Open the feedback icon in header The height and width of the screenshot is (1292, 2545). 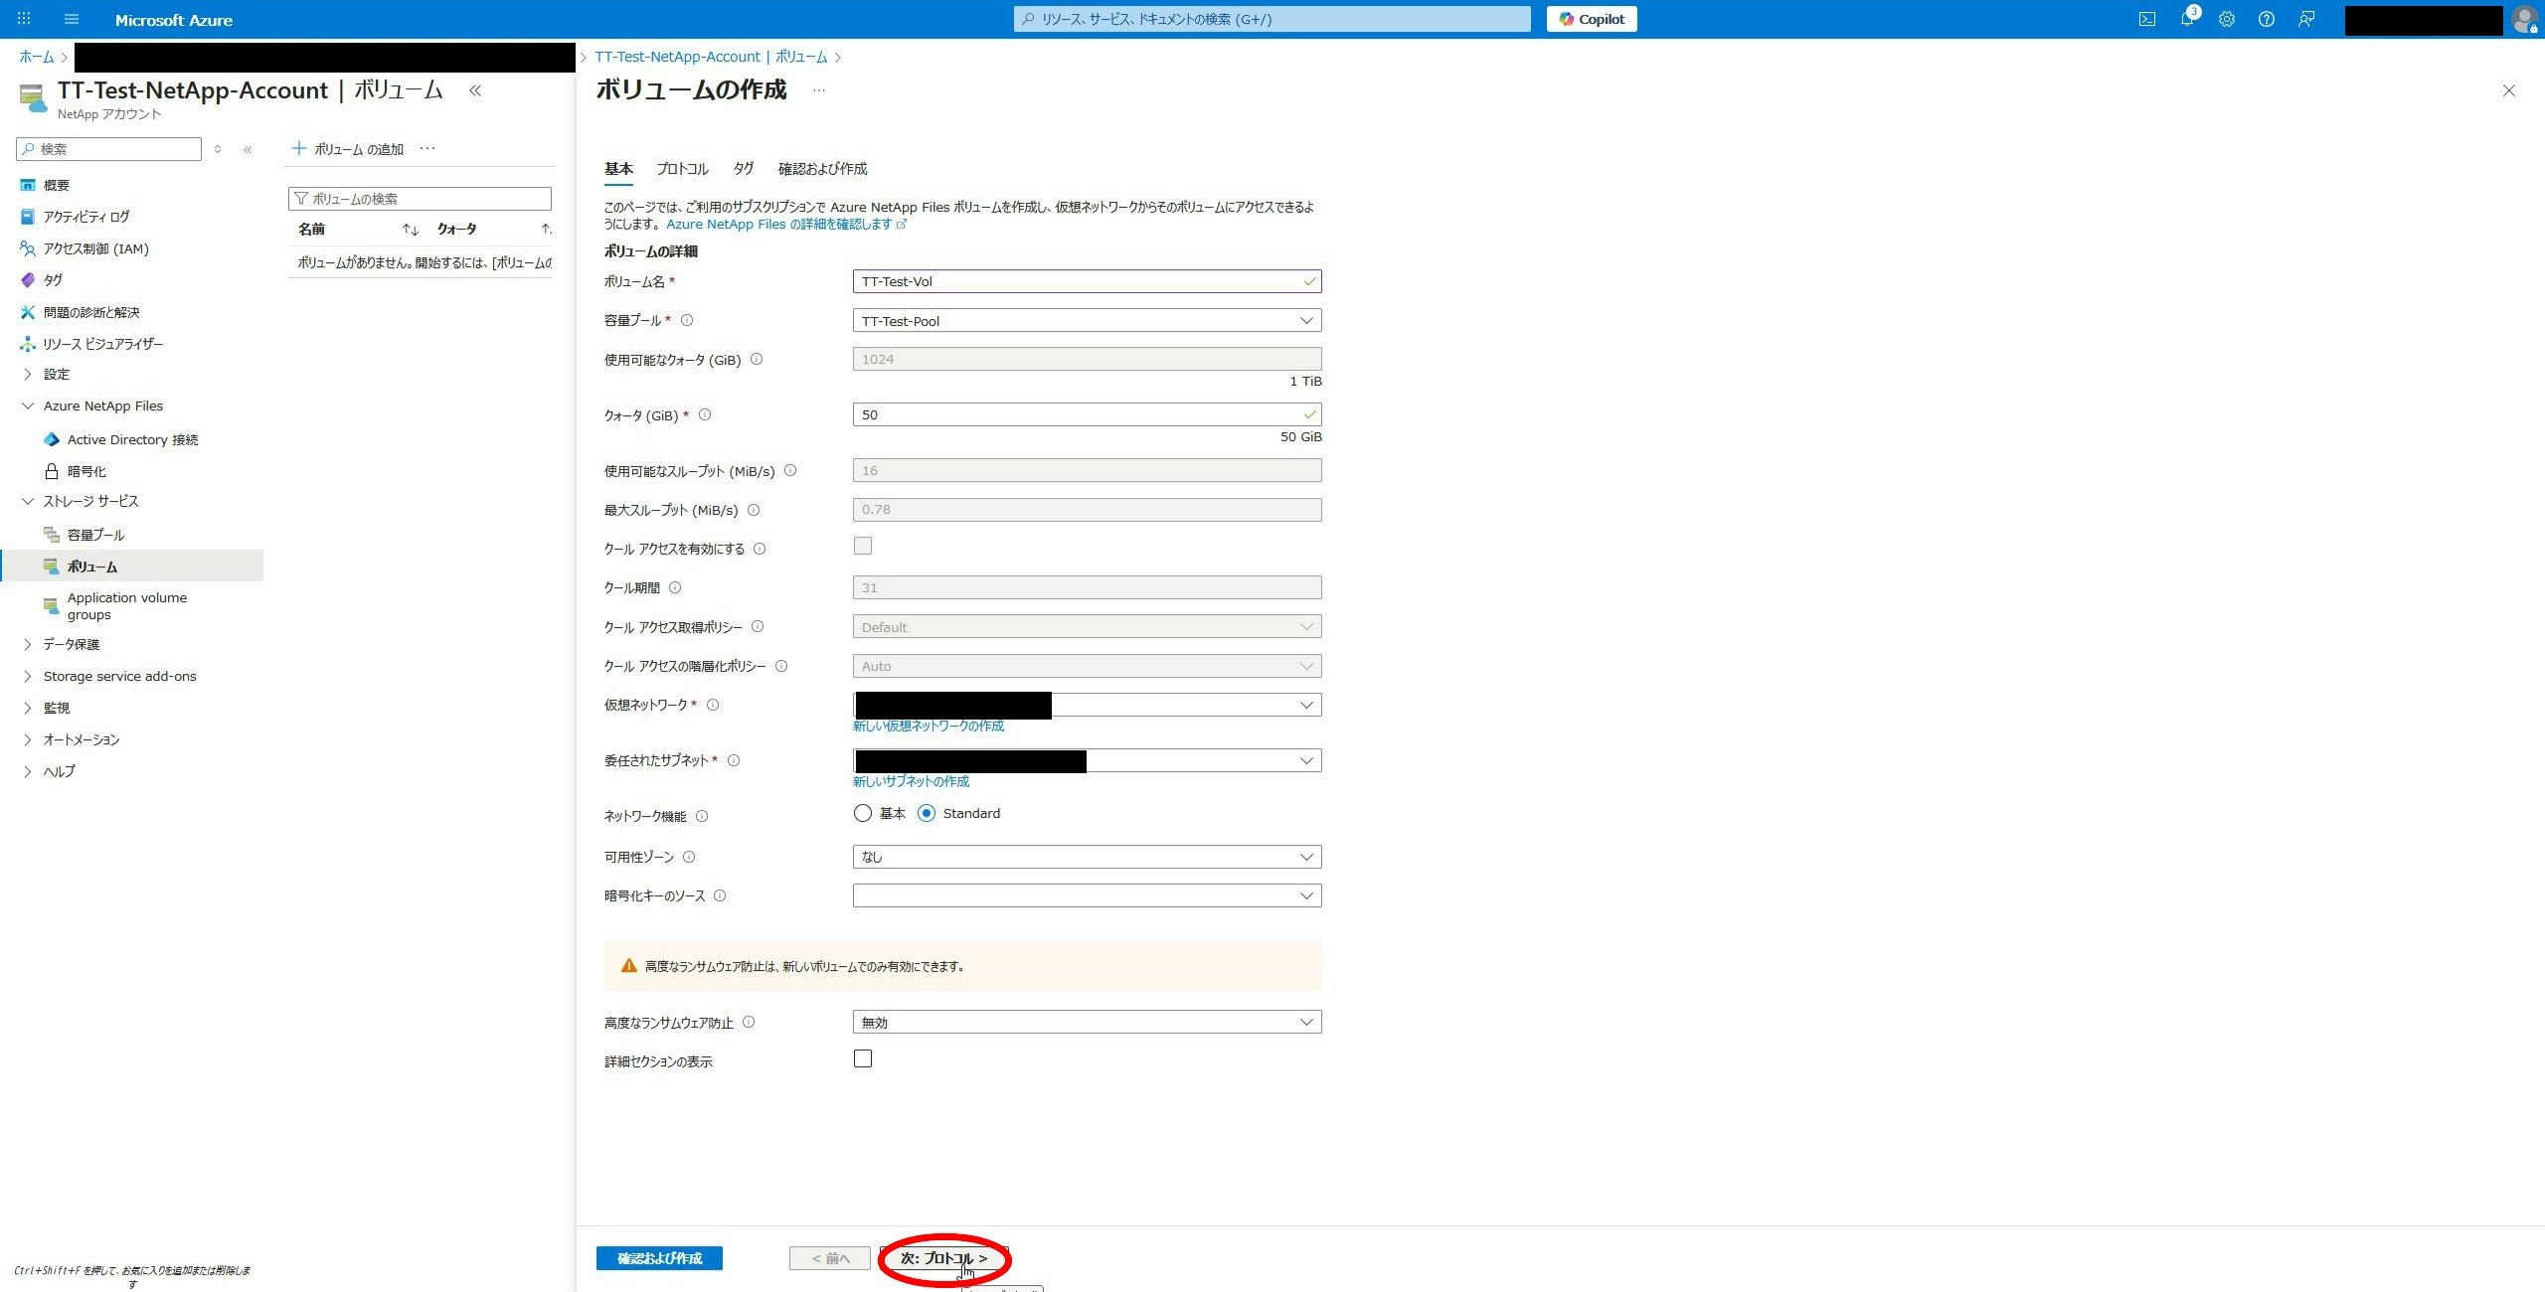pyautogui.click(x=2306, y=19)
